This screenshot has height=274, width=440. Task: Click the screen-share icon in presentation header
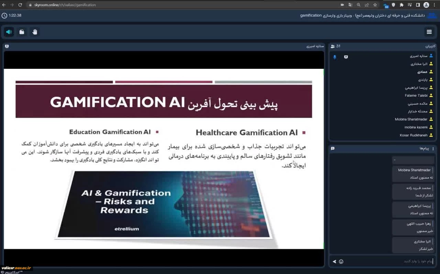[x=7, y=46]
